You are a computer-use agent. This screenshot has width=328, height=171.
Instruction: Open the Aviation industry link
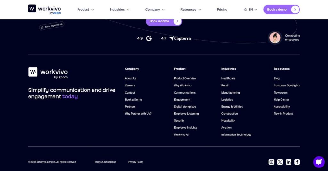click(226, 128)
